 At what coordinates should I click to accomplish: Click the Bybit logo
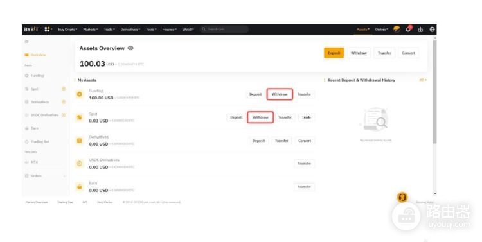click(31, 30)
